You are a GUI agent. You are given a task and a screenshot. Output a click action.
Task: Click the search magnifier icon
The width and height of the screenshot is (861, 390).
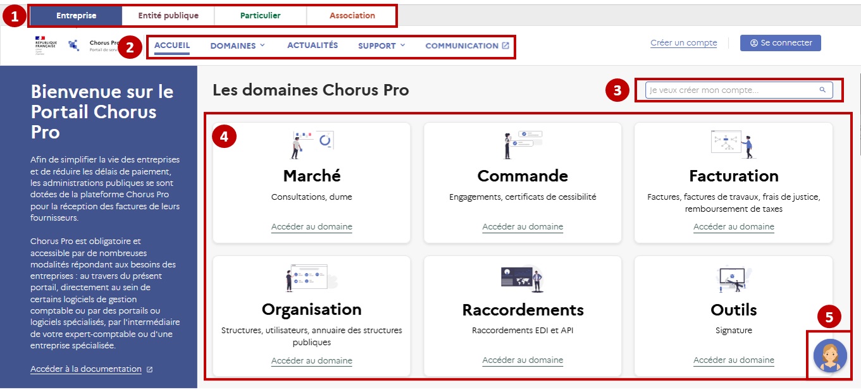pyautogui.click(x=823, y=90)
